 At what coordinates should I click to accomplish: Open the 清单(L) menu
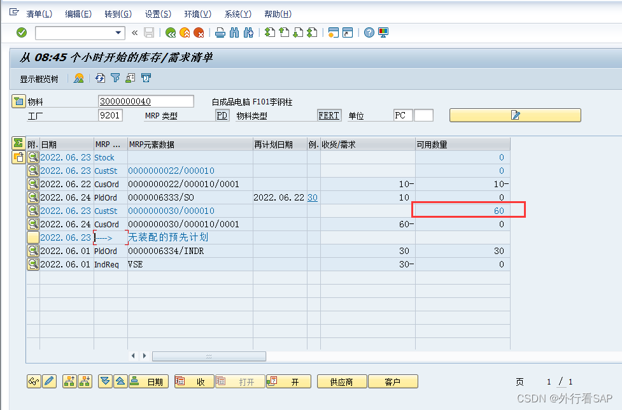[39, 13]
